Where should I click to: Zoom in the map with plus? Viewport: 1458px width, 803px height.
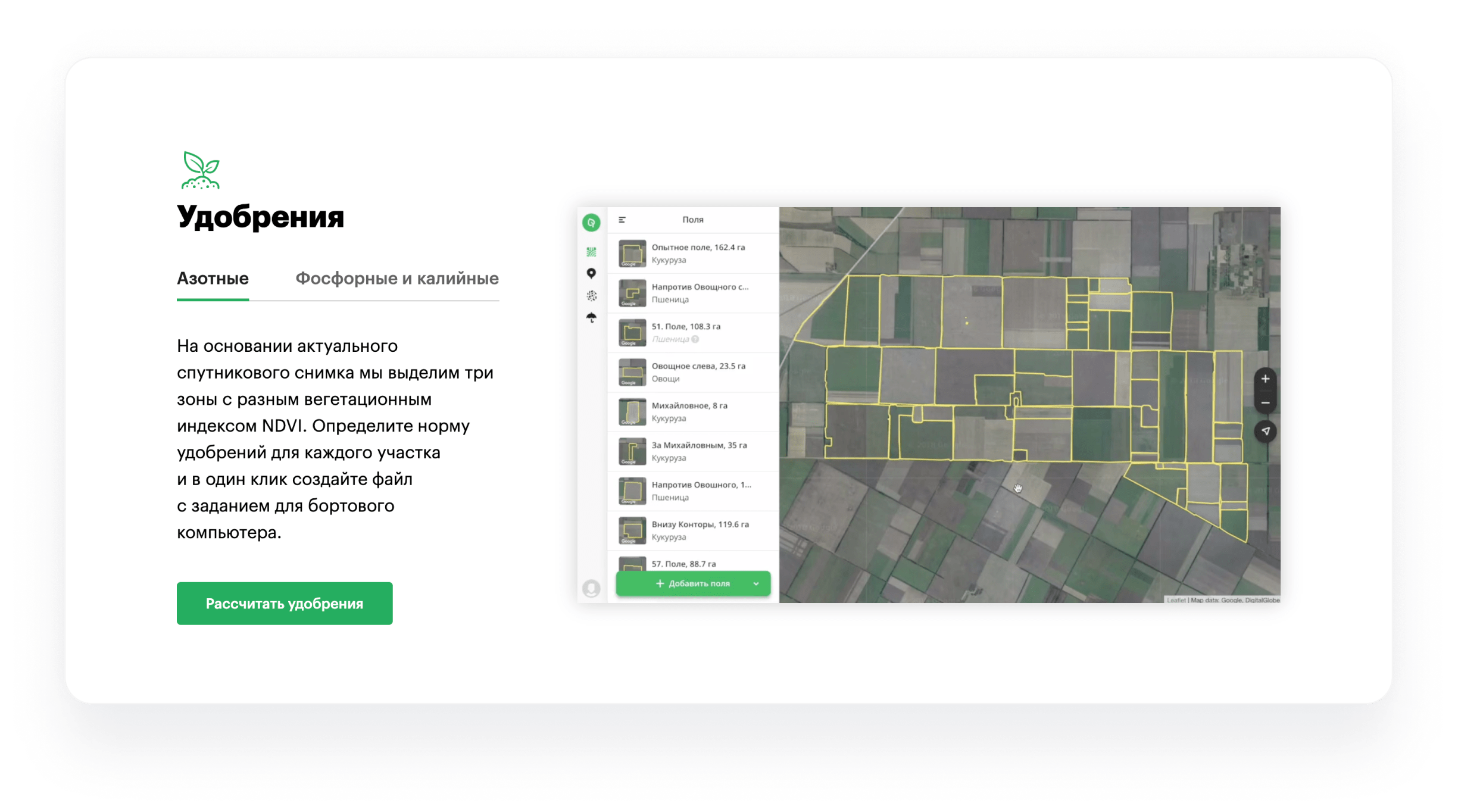click(1265, 379)
